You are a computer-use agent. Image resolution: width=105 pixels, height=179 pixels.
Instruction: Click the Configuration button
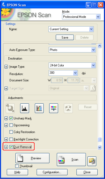(52, 172)
